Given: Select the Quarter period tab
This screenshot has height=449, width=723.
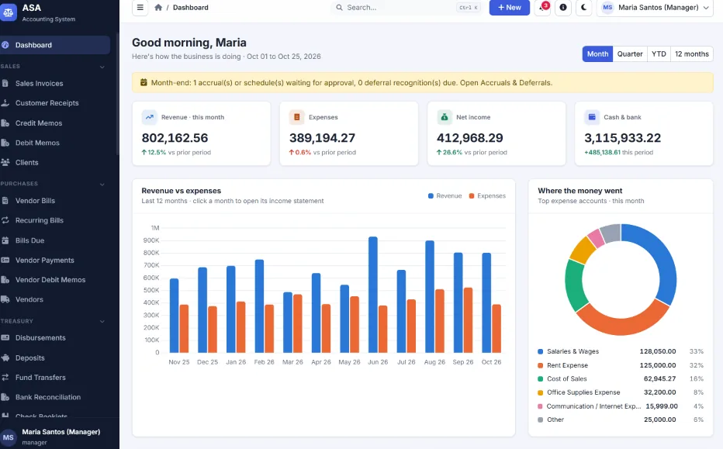Looking at the screenshot, I should 630,54.
